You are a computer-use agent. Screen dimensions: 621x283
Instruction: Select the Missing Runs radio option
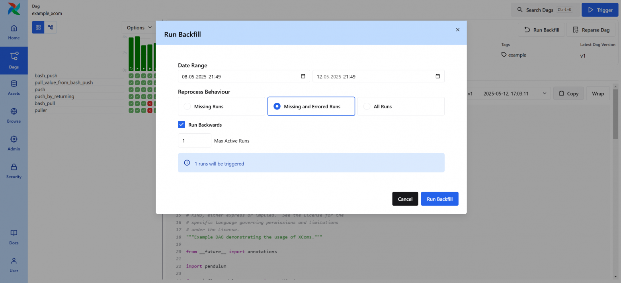point(187,106)
